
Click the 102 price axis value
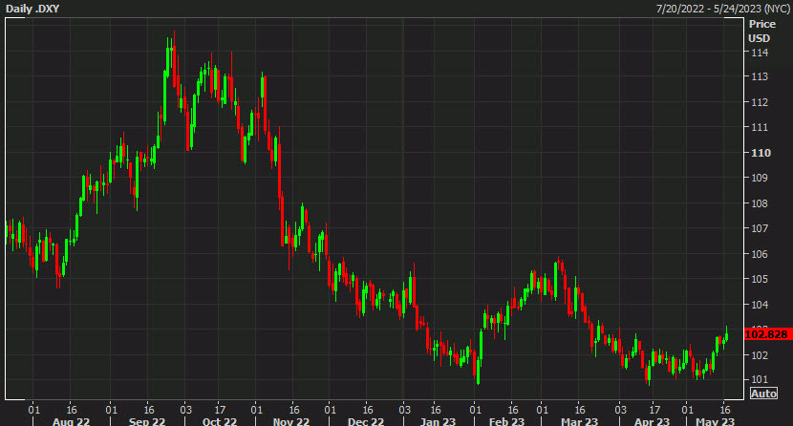[760, 354]
